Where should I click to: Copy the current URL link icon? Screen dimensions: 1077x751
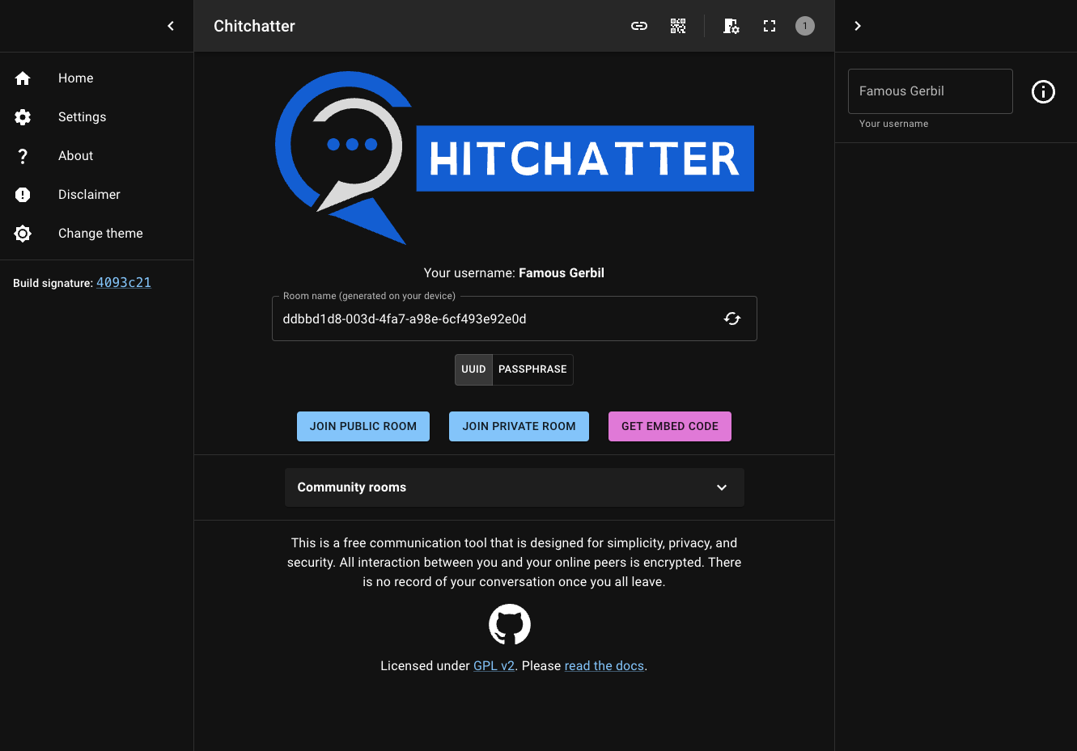click(x=639, y=26)
